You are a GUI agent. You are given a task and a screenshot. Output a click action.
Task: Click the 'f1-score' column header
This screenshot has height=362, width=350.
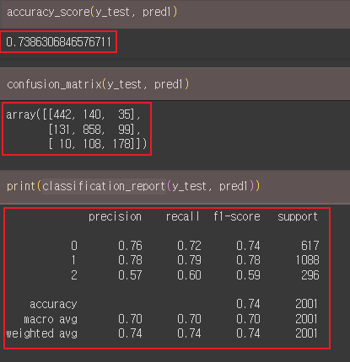point(237,216)
